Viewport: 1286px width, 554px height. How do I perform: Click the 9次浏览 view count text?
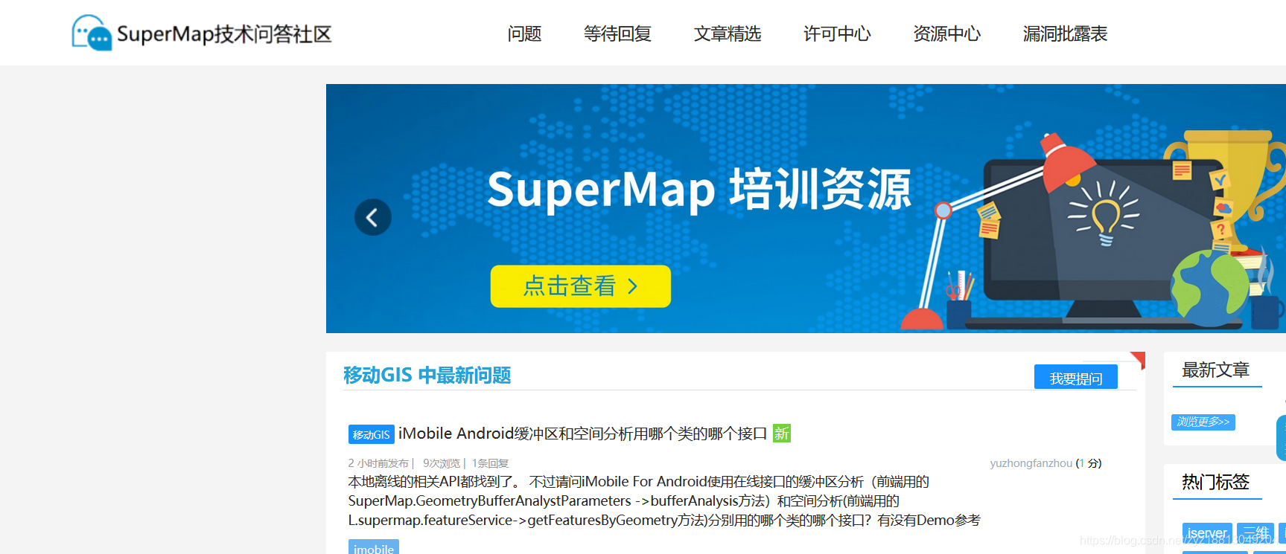coord(442,463)
